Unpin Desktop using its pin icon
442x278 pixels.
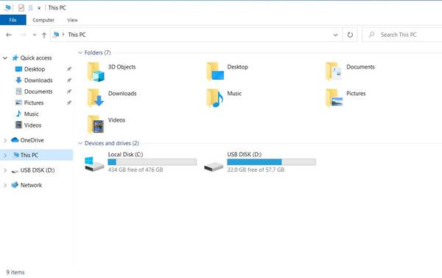tap(69, 69)
